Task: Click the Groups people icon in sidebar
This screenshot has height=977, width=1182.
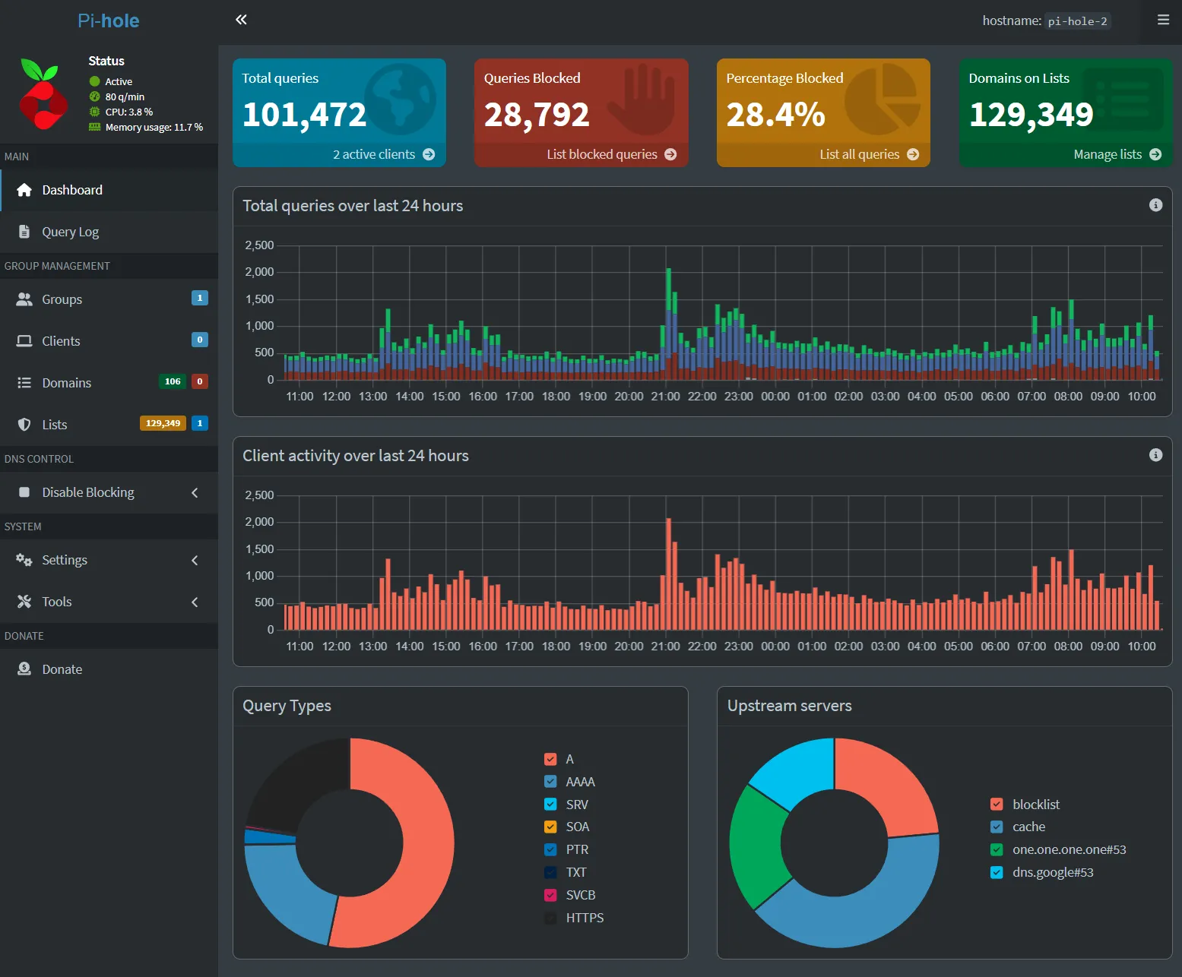Action: (24, 299)
